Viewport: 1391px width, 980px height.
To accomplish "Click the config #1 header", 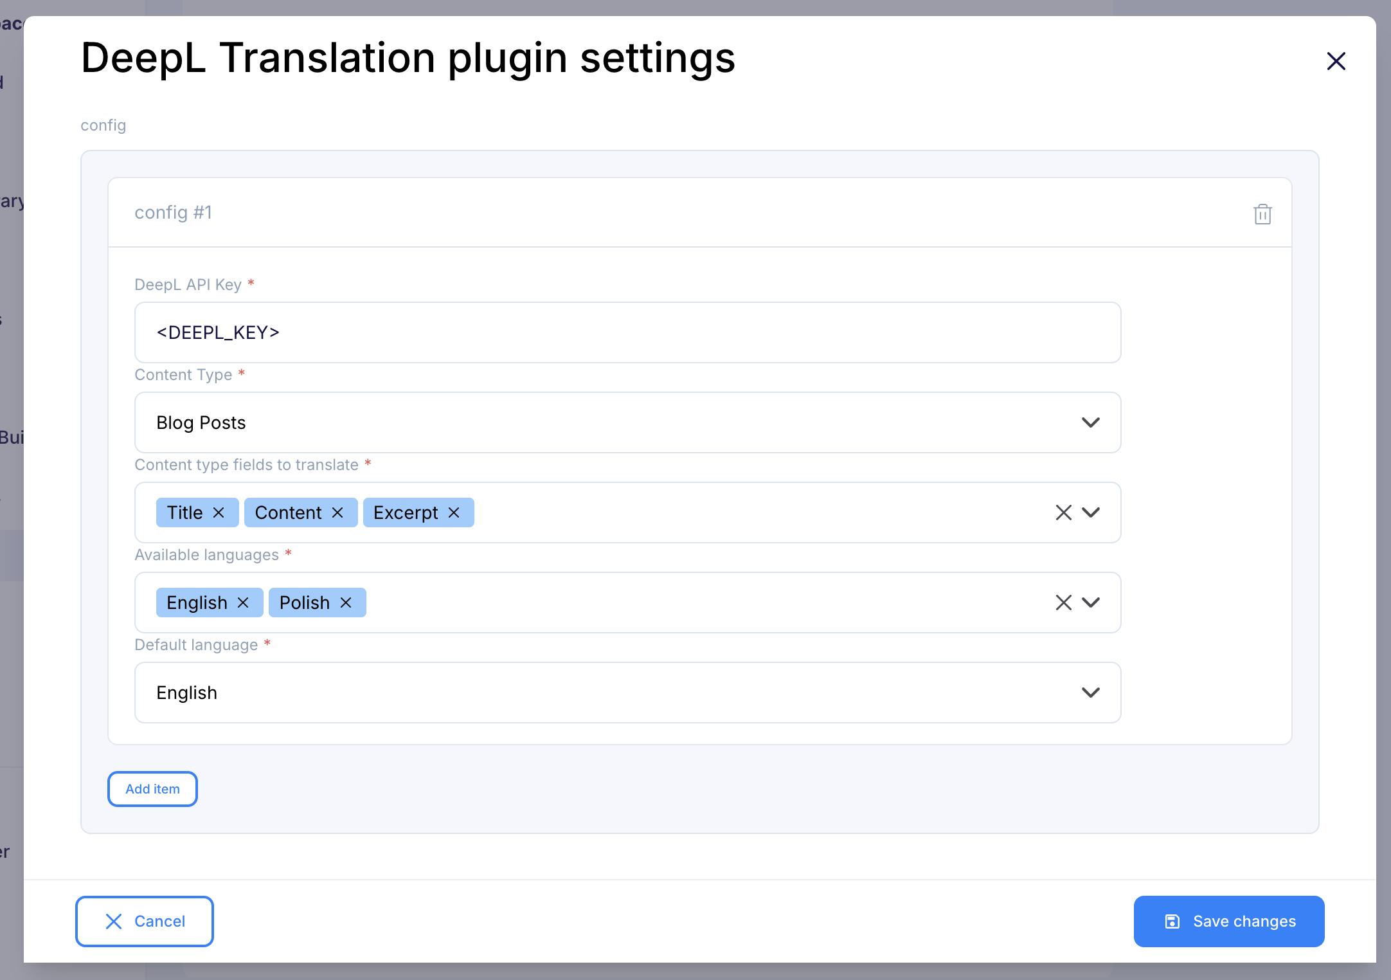I will (x=700, y=212).
